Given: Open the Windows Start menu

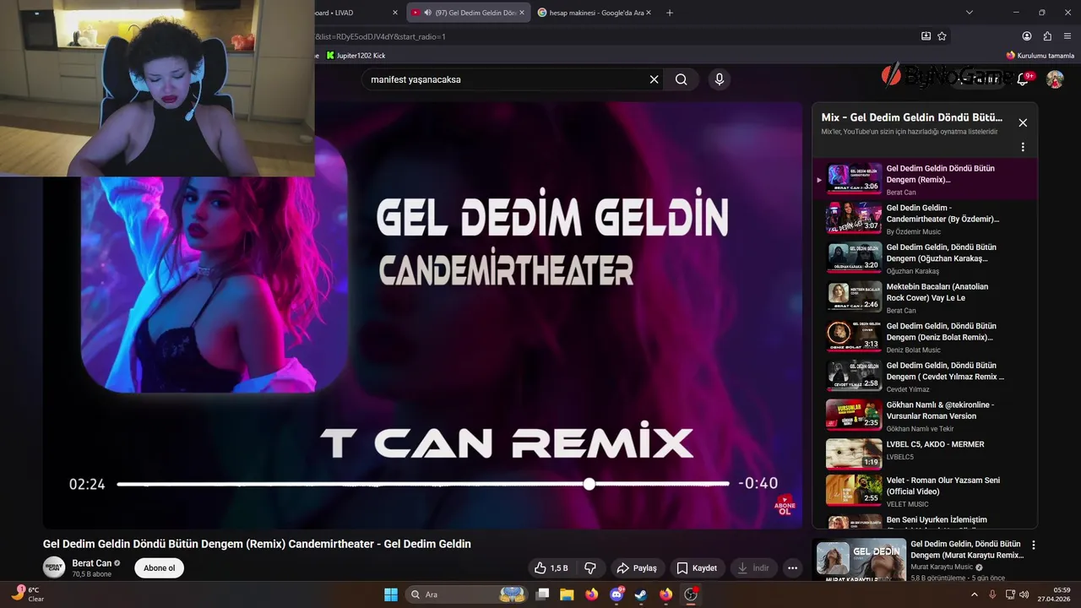Looking at the screenshot, I should click(x=391, y=594).
